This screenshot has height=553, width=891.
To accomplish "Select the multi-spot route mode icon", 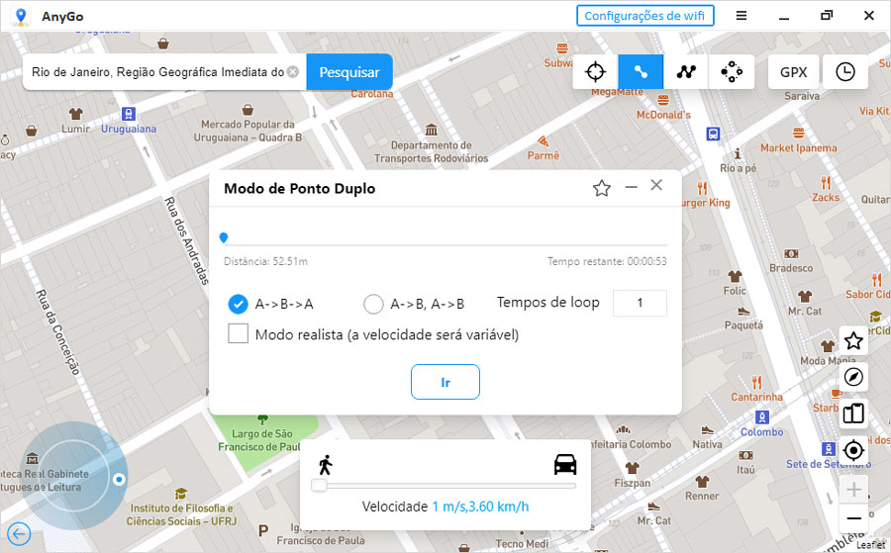I will pos(686,72).
